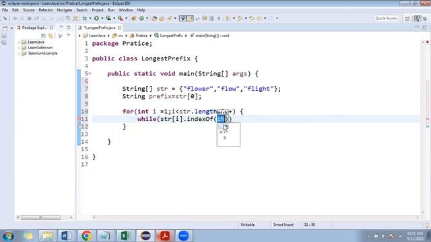Click the Previous Annotation icon
The height and width of the screenshot is (242, 431).
240,18
